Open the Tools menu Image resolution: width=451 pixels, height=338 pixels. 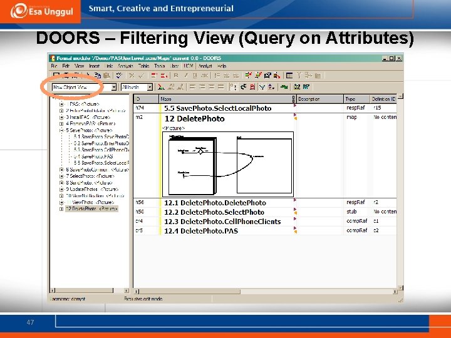tap(159, 66)
